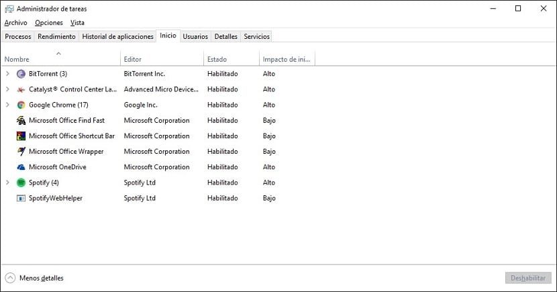Click Spotify Ltd editor in SpotifyWebHelper row
Viewport: 557px width, 292px height.
140,198
